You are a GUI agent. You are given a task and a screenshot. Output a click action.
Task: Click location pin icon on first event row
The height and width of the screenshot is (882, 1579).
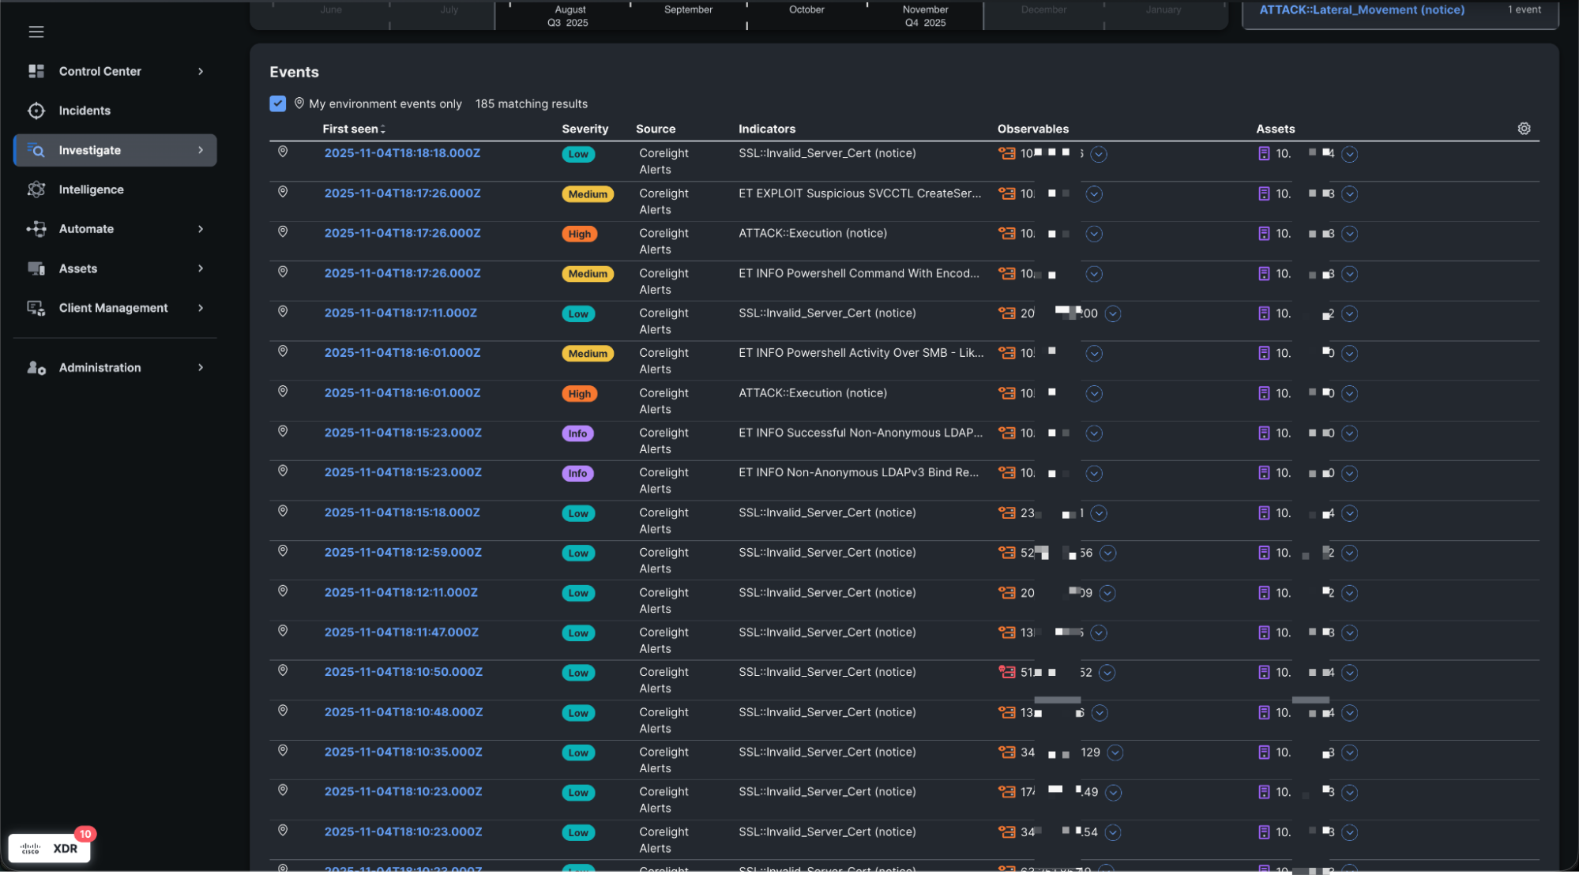[283, 152]
